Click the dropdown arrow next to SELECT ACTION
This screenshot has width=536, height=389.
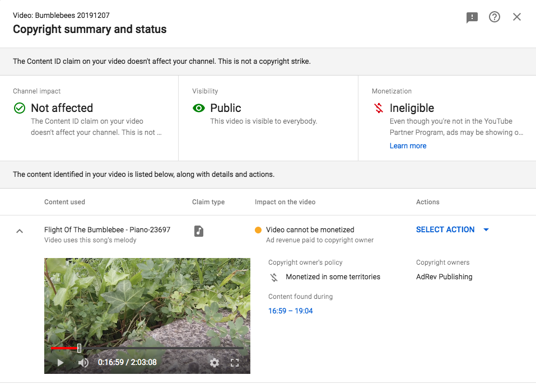(486, 229)
